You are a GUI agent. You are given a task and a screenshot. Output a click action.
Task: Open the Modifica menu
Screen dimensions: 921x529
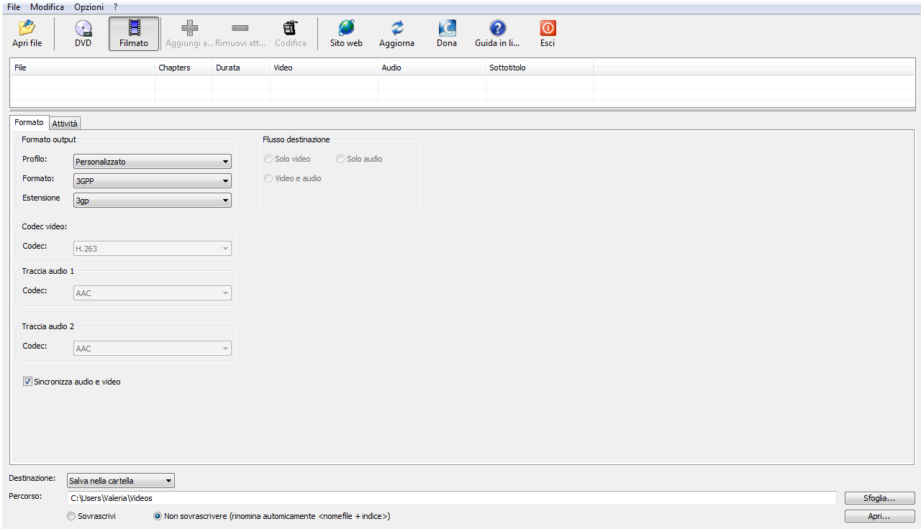pyautogui.click(x=47, y=6)
